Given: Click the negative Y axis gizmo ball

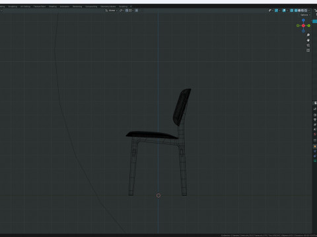Looking at the screenshot, I should click(x=298, y=26).
